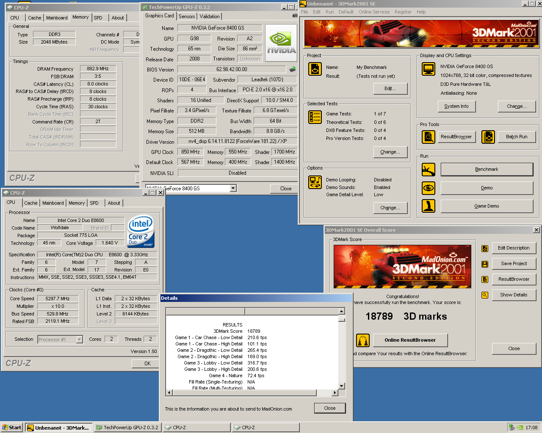Click the Details horizontal scrollbar right arrow
The image size is (542, 433).
pyautogui.click(x=335, y=393)
